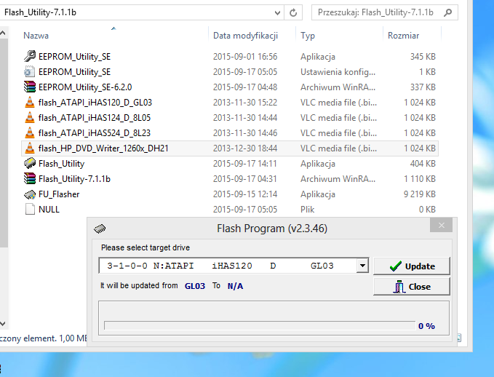Click the search magnifier icon

[447, 12]
